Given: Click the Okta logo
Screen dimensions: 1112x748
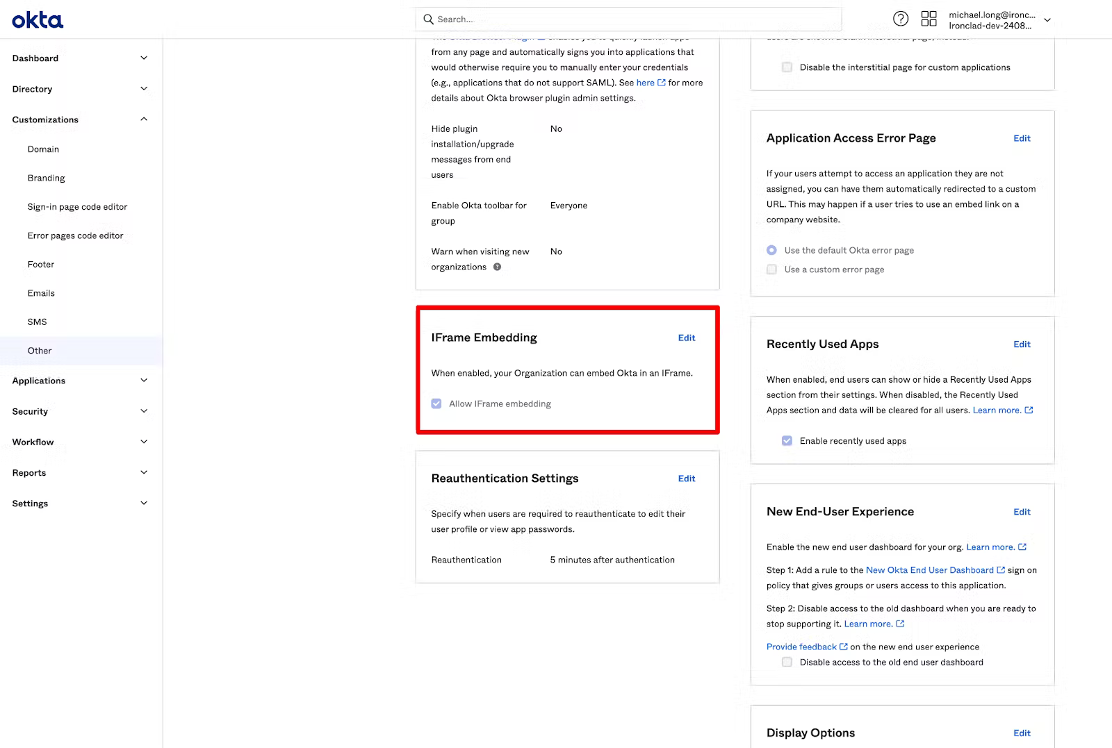Looking at the screenshot, I should (x=38, y=20).
